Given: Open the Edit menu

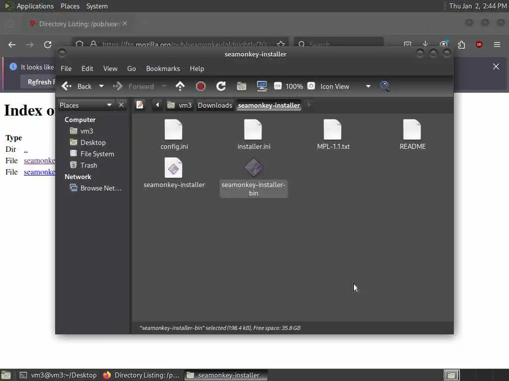Looking at the screenshot, I should click(x=87, y=68).
